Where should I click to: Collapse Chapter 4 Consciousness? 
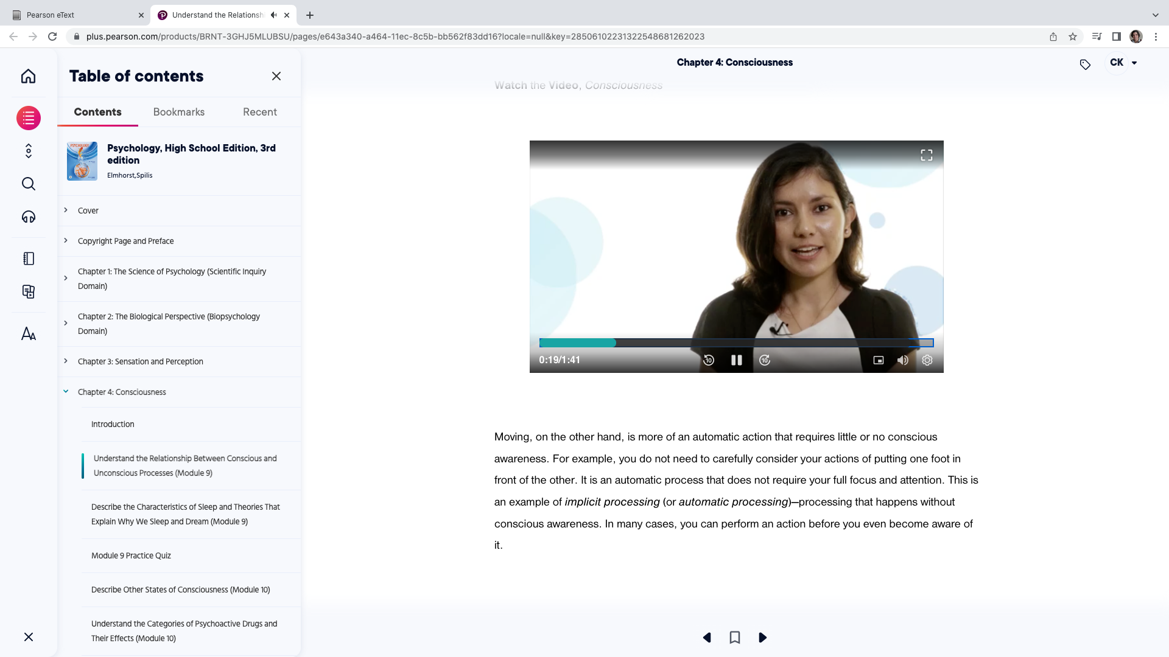click(x=66, y=391)
